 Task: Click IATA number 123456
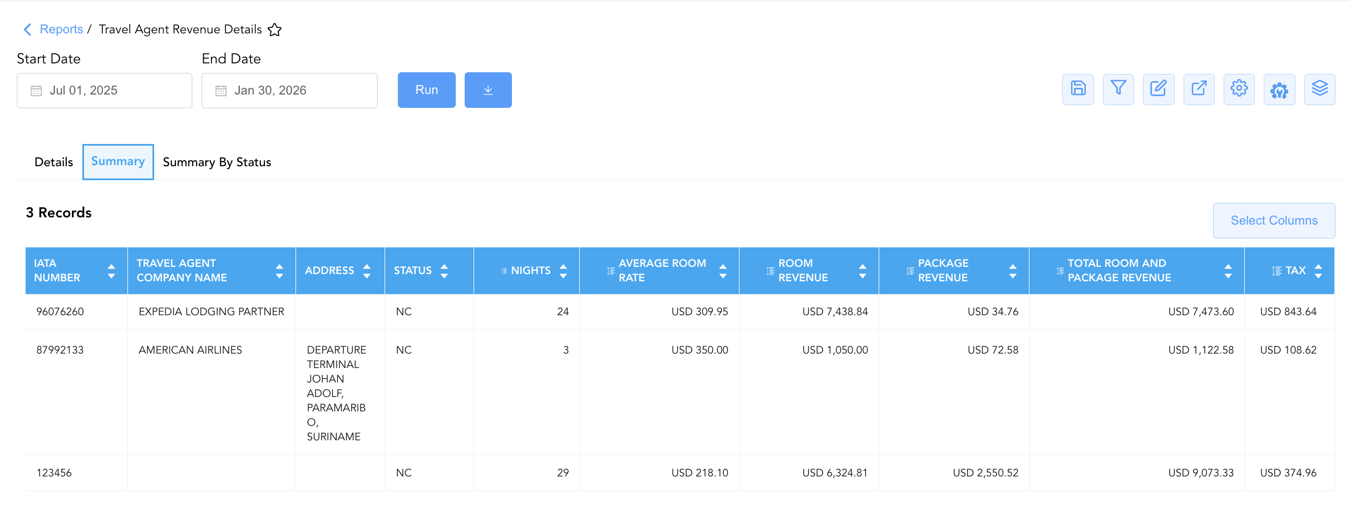(54, 473)
